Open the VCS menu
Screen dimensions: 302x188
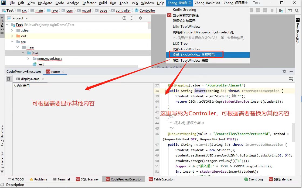[x=135, y=3]
